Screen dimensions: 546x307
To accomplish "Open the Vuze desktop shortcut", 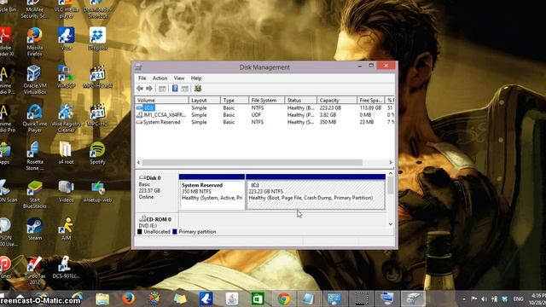I will 67,39.
